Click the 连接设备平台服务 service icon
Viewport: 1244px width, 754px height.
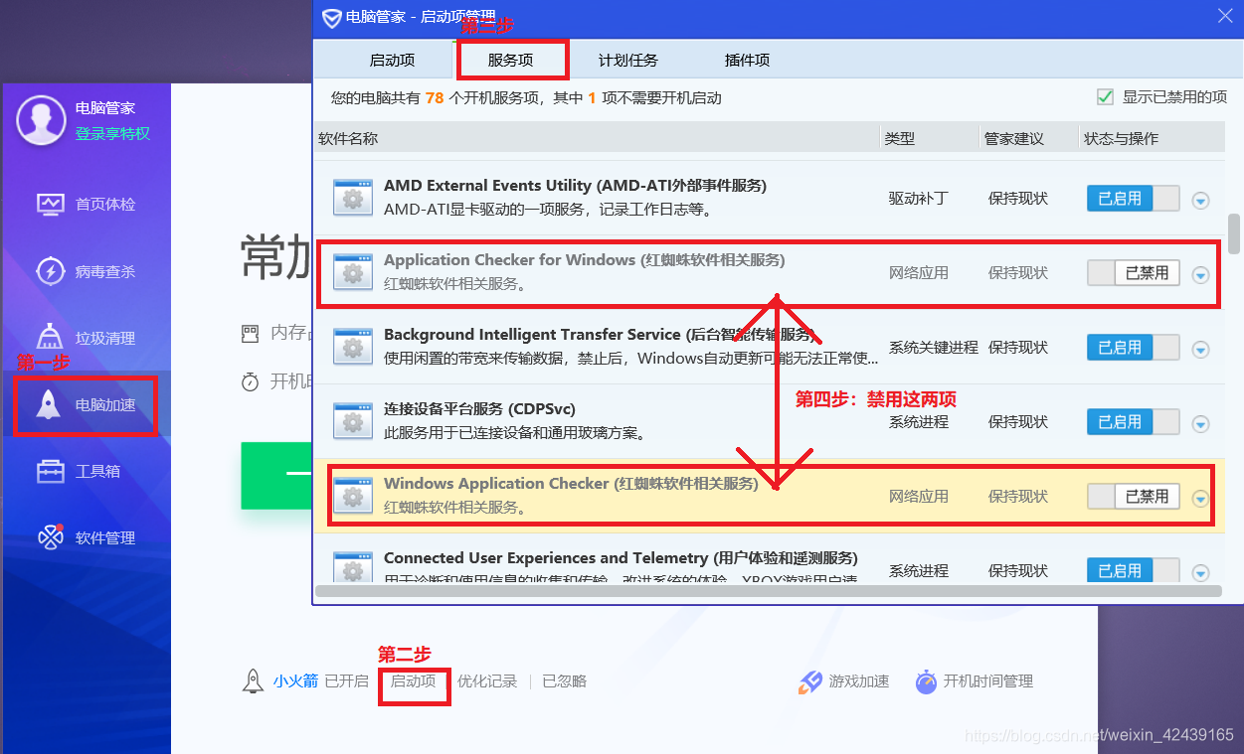pos(352,421)
